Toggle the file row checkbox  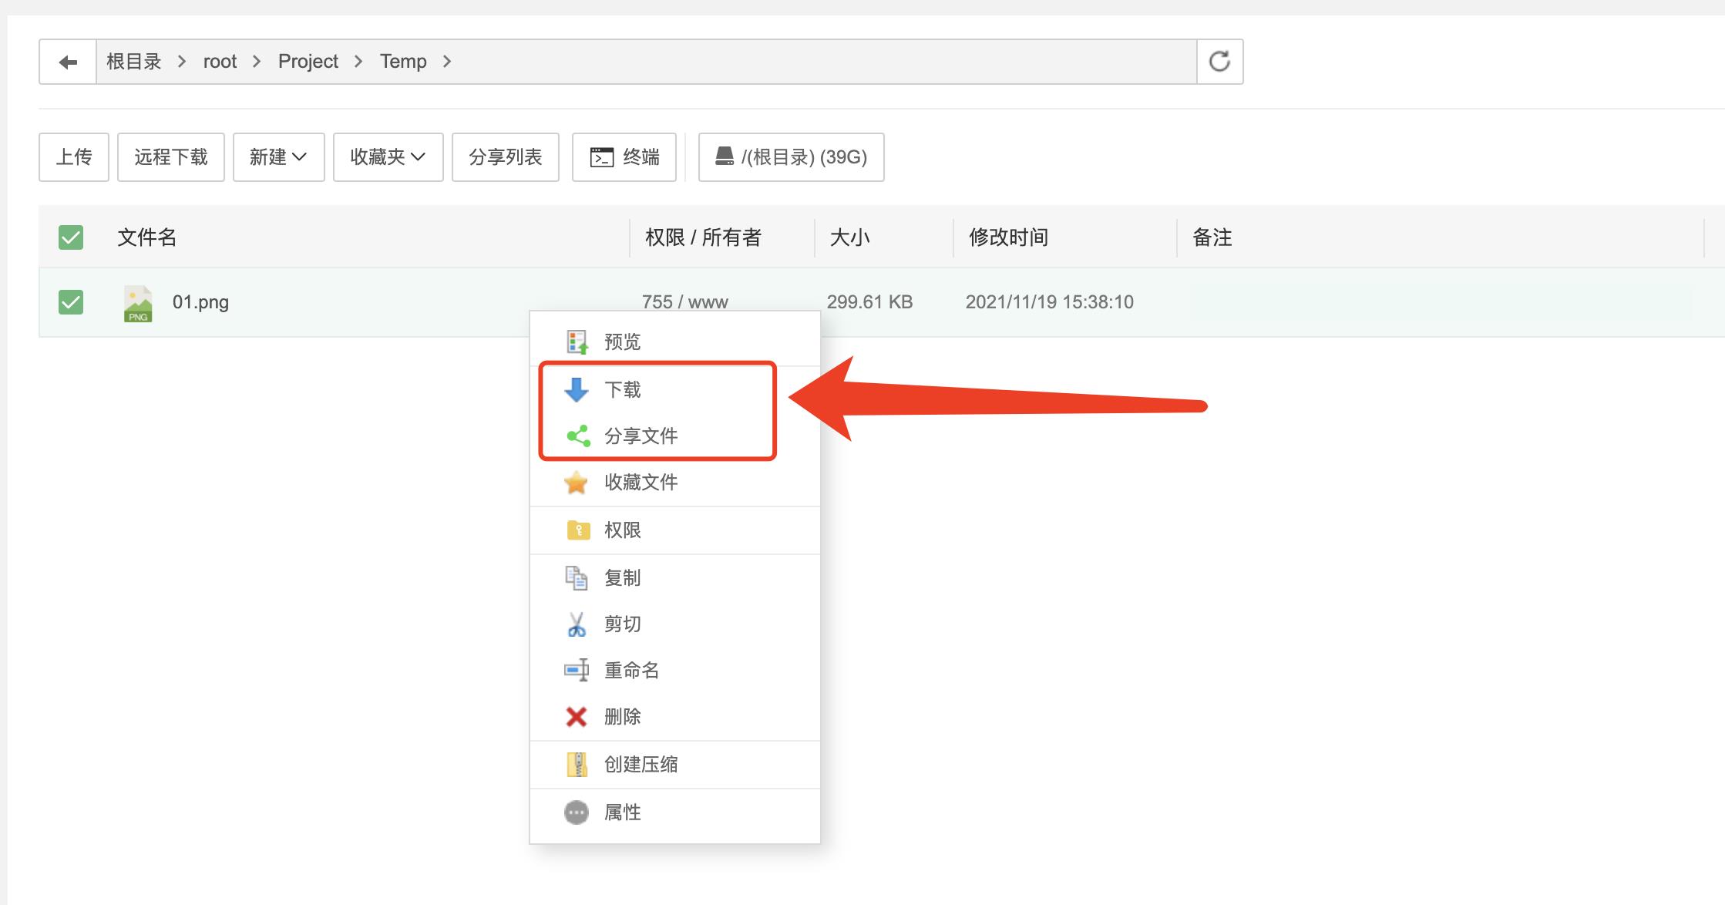pyautogui.click(x=72, y=301)
